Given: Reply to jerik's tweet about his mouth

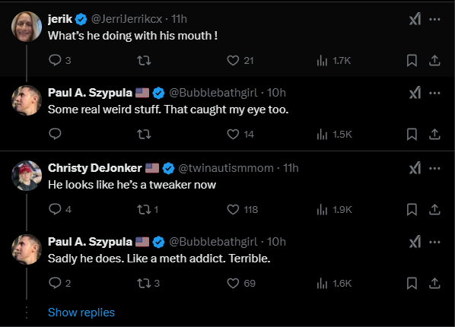Looking at the screenshot, I should point(59,60).
